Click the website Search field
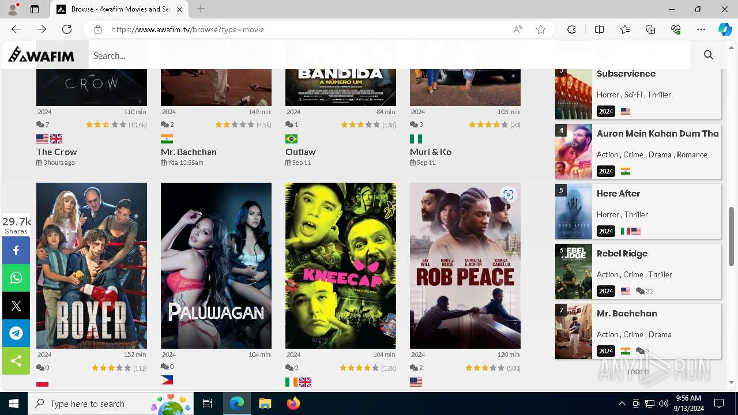 389,55
